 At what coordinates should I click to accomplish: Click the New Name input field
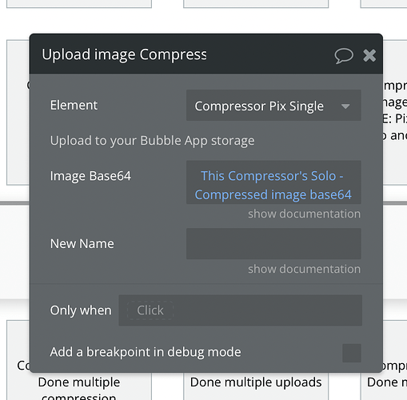pos(273,244)
